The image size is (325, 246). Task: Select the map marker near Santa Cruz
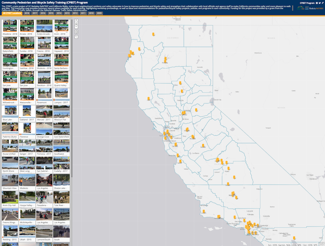178,155
